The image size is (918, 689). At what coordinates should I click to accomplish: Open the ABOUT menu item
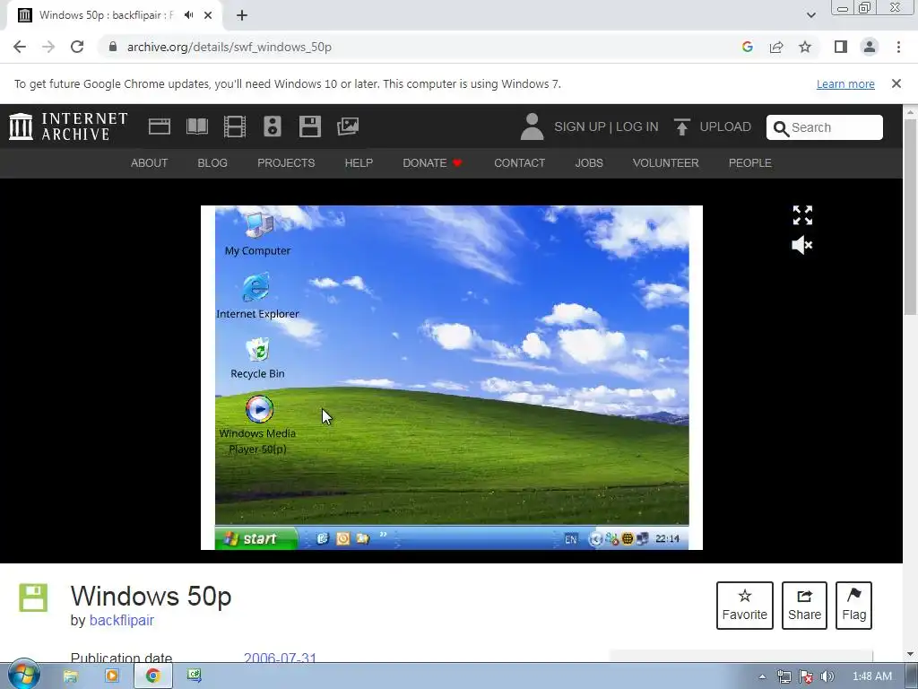click(150, 163)
